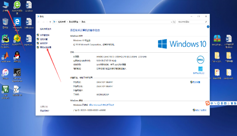
Task: Click the Intel Core i5-7300HQ processor text
Action: click(x=121, y=57)
